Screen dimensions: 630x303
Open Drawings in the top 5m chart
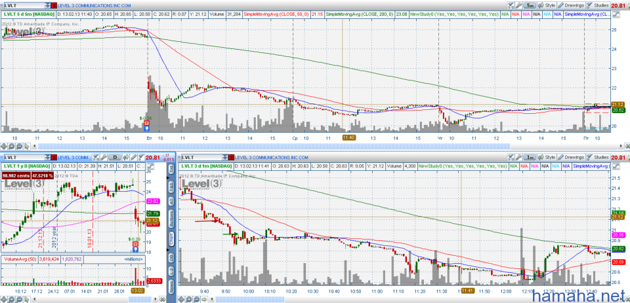(x=571, y=6)
